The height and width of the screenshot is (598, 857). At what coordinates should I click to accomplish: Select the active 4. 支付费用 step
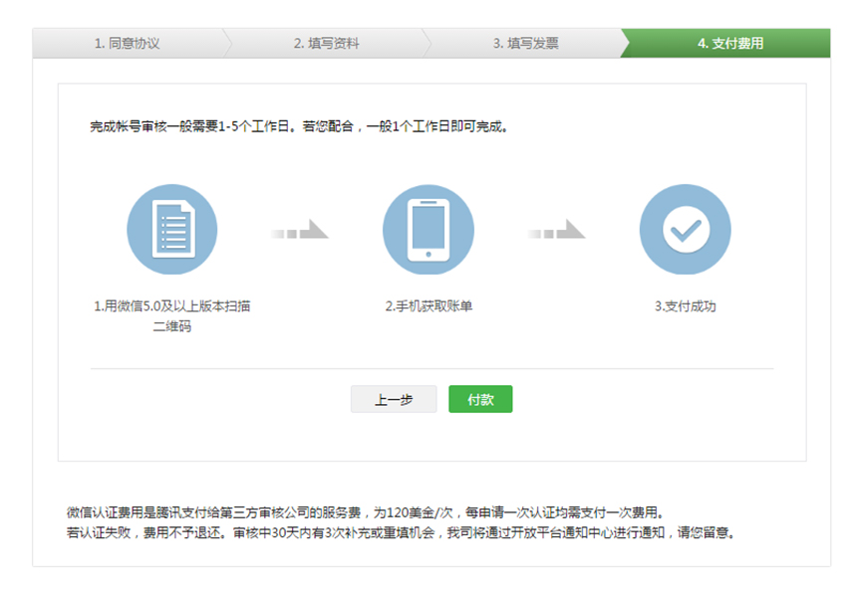point(730,44)
